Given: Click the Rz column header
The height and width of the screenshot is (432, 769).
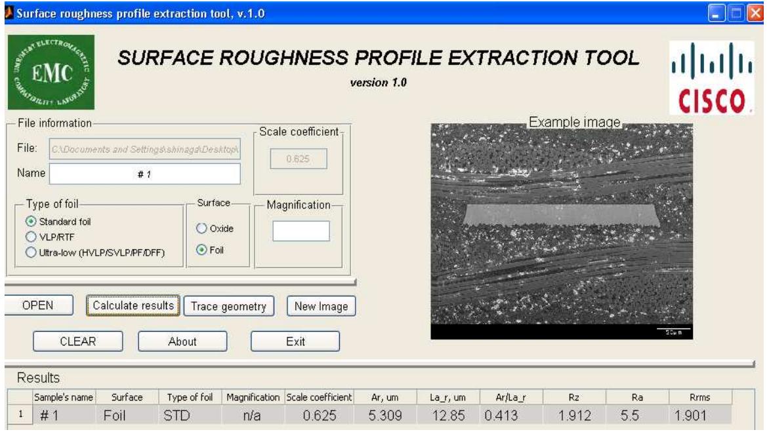Looking at the screenshot, I should click(x=574, y=397).
